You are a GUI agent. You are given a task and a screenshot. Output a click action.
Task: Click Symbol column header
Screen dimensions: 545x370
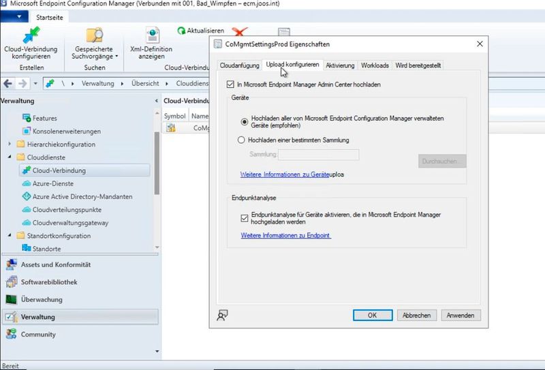click(x=175, y=116)
